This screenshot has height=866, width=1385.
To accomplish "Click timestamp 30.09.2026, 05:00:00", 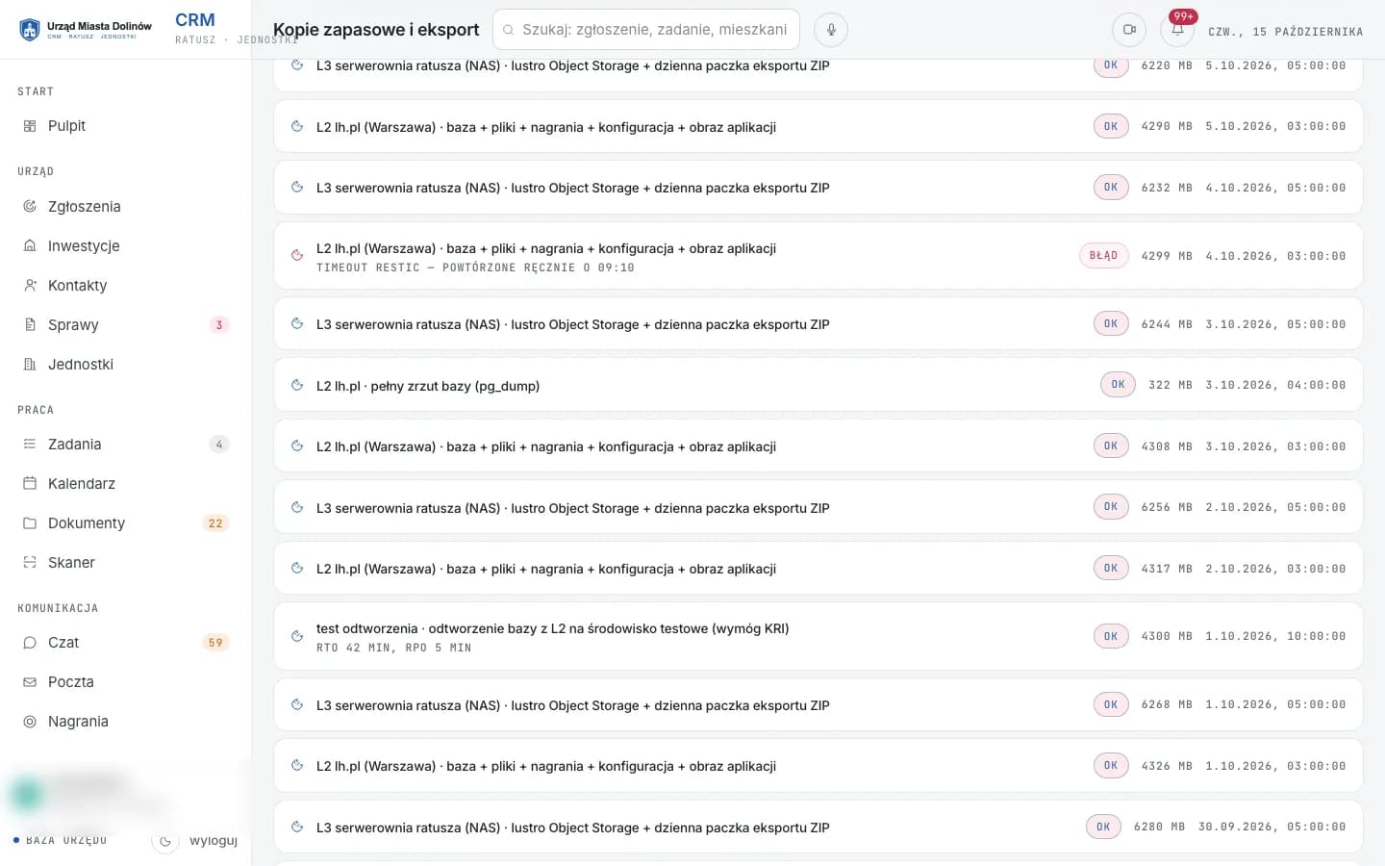I will click(1272, 827).
